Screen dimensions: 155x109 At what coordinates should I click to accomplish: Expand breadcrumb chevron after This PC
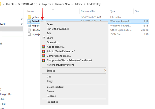pos(16,4)
